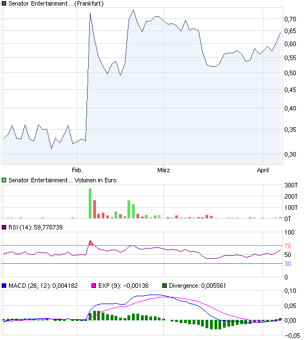Click the 0T volume axis value
Image resolution: width=306 pixels, height=340 pixels.
point(287,219)
